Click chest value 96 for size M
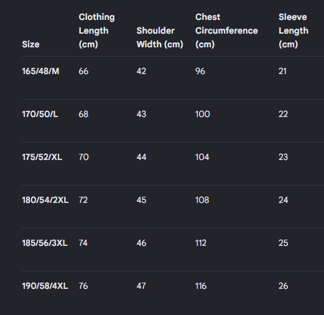 [x=200, y=71]
